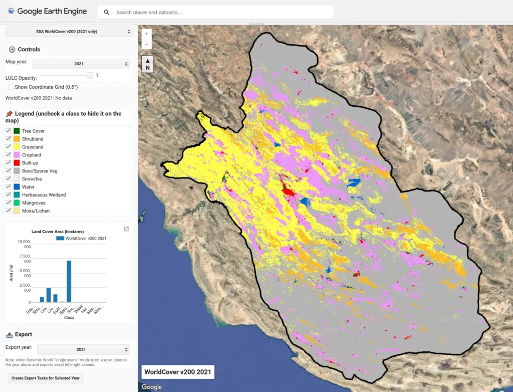This screenshot has width=513, height=392.
Task: Click the LULC Opacity slider handle
Action: (x=90, y=75)
